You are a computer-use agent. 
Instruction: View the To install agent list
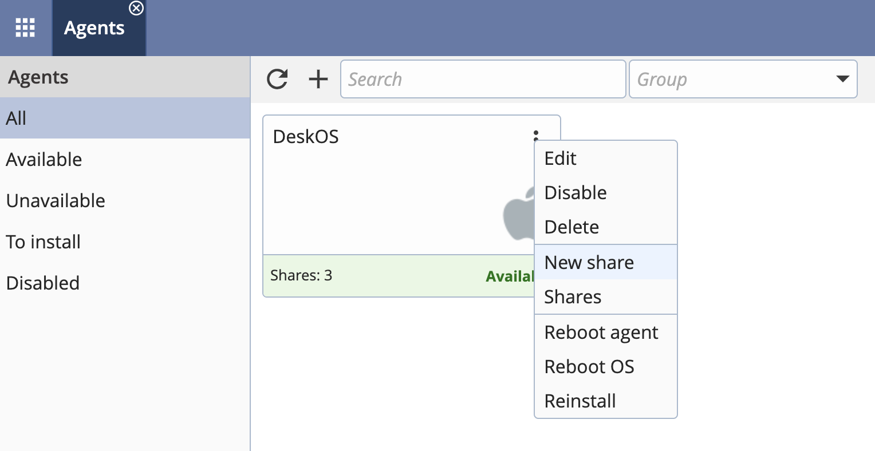(x=43, y=242)
